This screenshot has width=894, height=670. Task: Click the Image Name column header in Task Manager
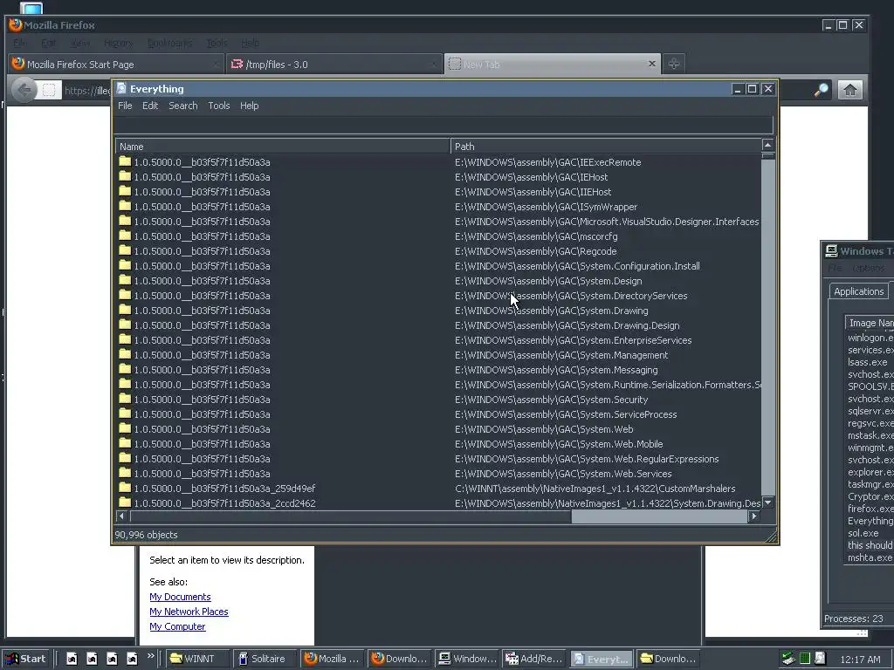tap(870, 323)
